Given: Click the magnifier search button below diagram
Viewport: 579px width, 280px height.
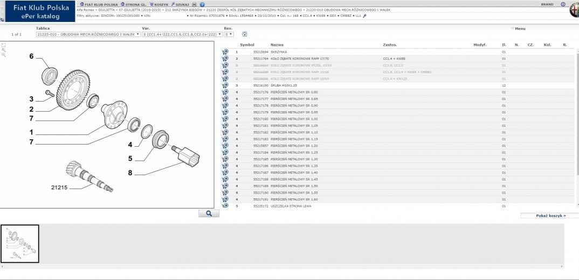Looking at the screenshot, I should point(209,213).
